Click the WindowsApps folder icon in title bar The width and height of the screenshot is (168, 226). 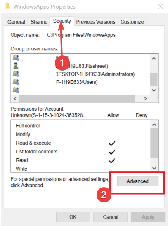[7, 6]
